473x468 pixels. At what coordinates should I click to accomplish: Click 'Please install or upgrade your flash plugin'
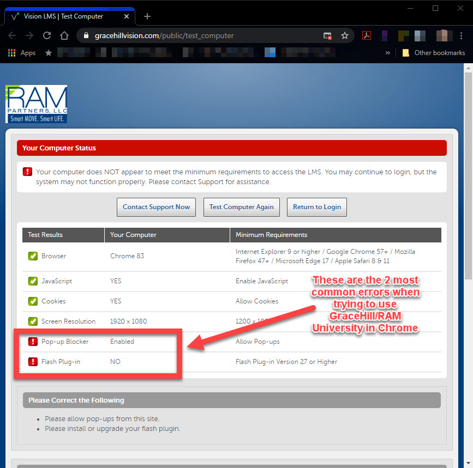coord(112,429)
